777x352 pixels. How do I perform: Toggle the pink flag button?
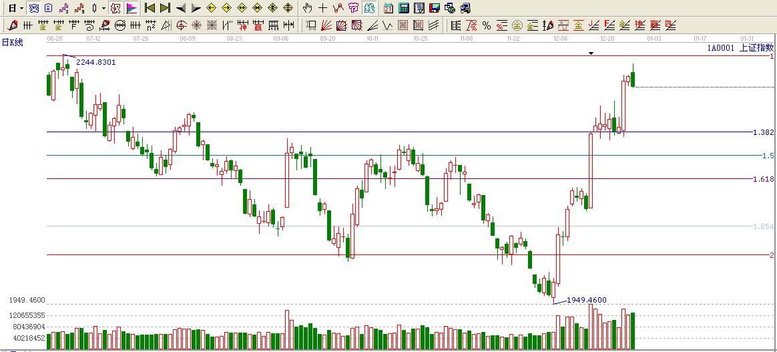(132, 9)
